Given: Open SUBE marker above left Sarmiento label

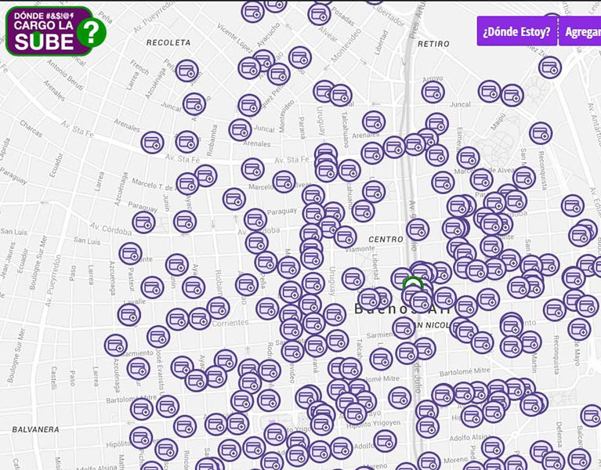Looking at the screenshot, I should [x=116, y=345].
